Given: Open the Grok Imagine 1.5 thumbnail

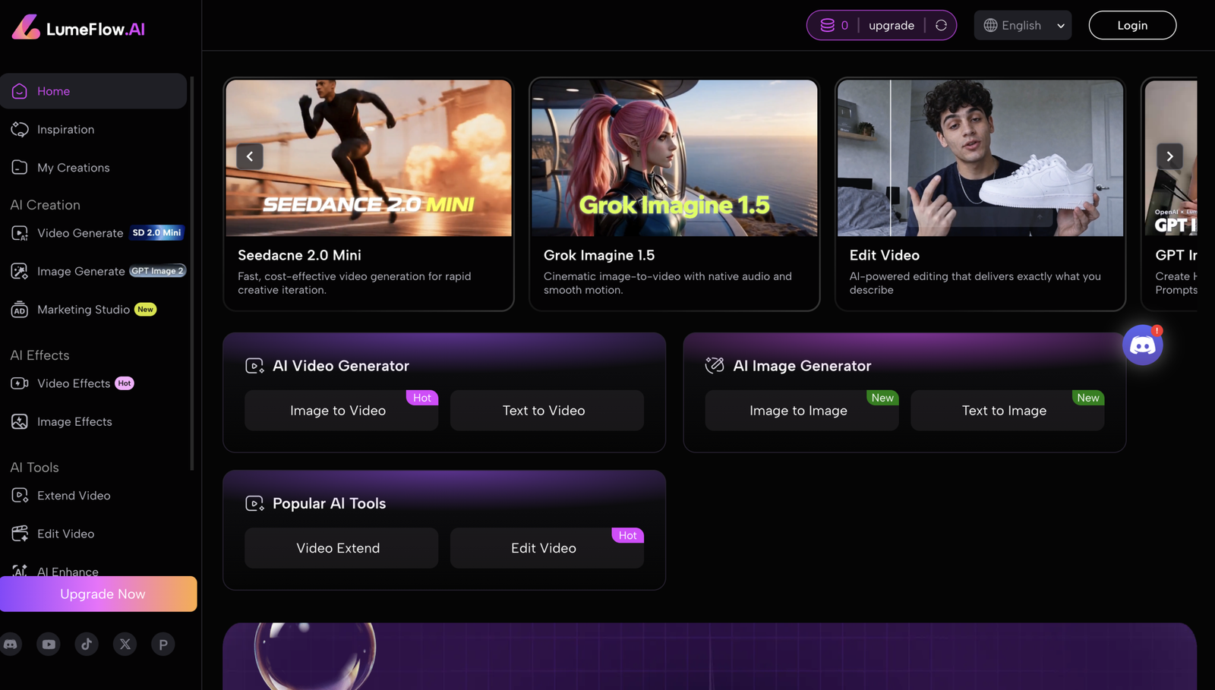Looking at the screenshot, I should coord(674,158).
